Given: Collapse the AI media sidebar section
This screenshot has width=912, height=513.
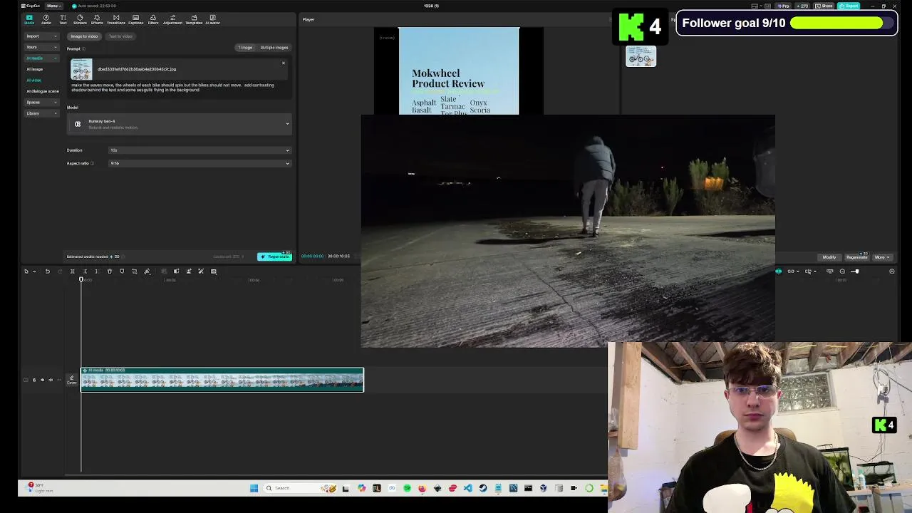Looking at the screenshot, I should [x=42, y=58].
